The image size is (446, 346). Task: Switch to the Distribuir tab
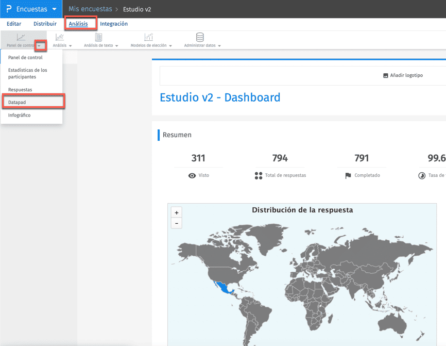[x=45, y=24]
